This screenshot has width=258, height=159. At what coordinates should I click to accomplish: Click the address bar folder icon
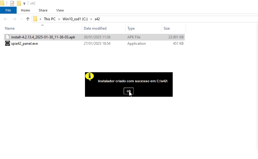[x=35, y=19]
